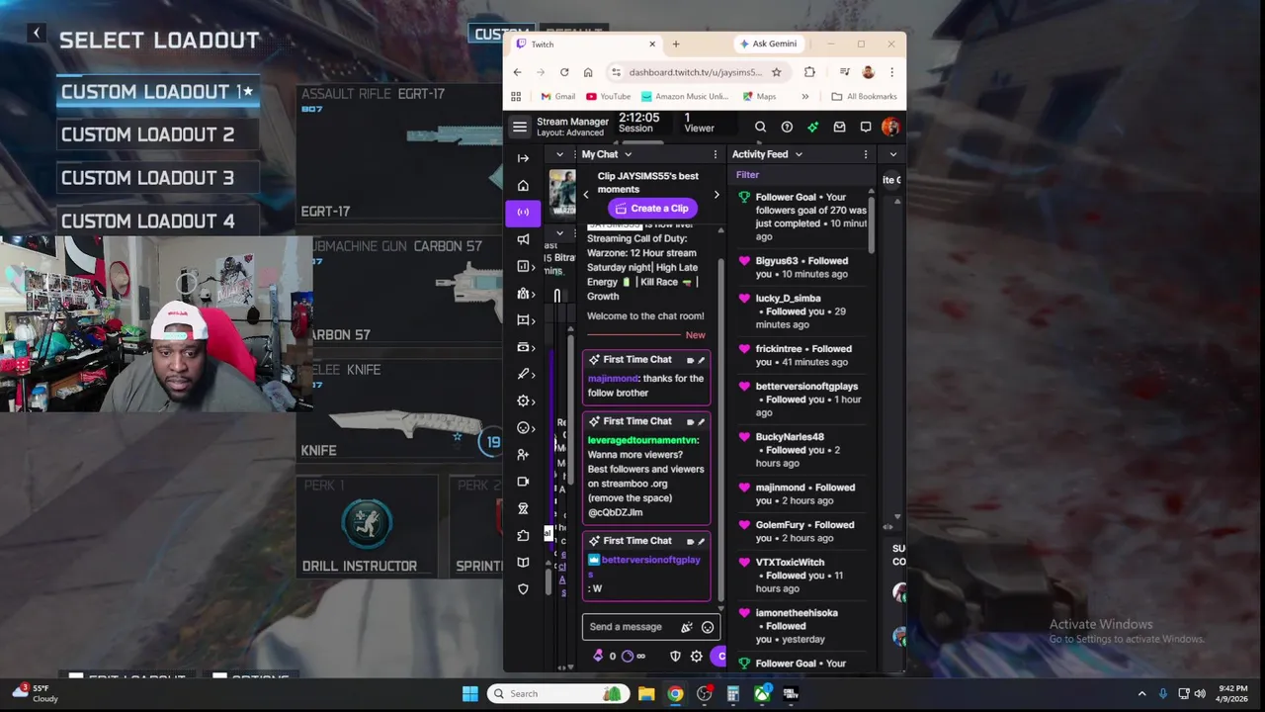The image size is (1265, 712).
Task: Open Activity Feed three-dot options
Action: tap(866, 154)
